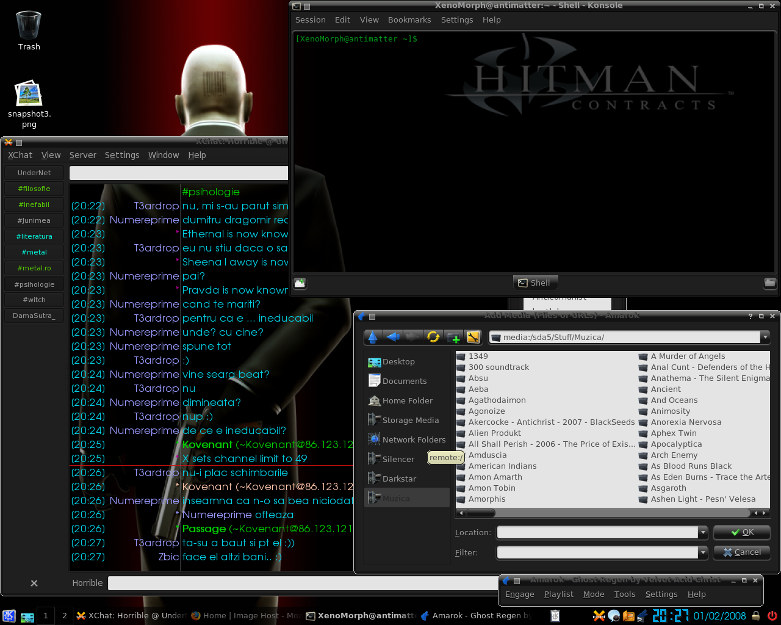The image size is (781, 625).
Task: Close the XChat channel tab with X icon
Action: click(34, 583)
